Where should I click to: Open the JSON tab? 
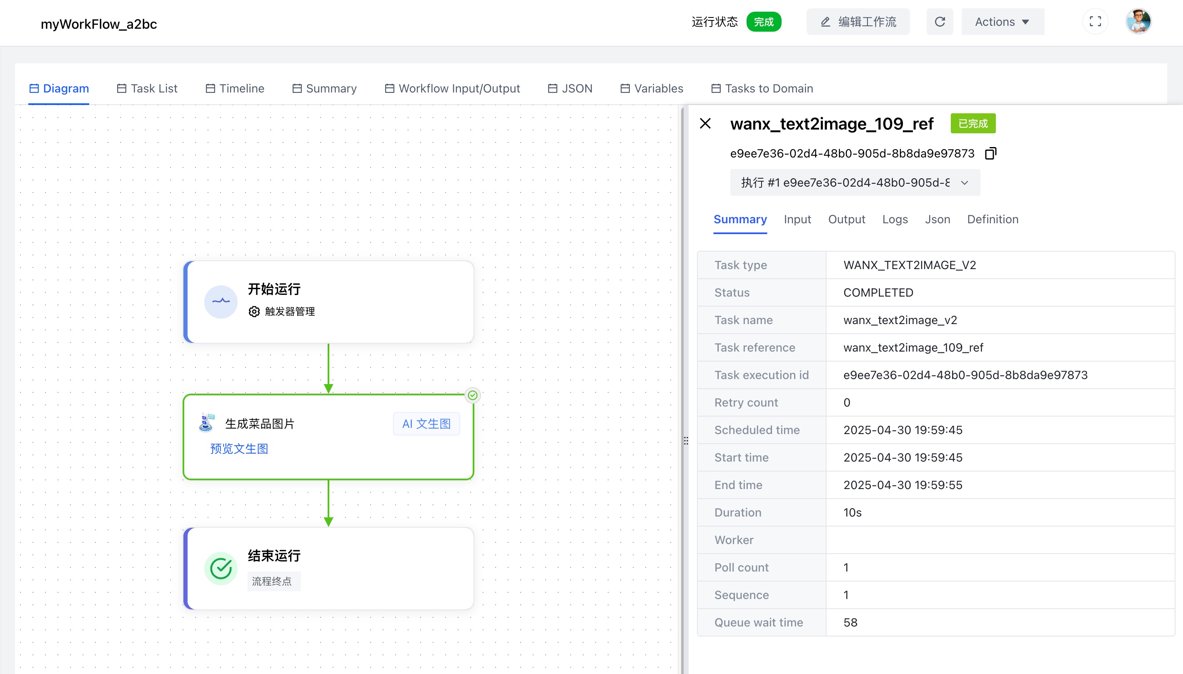pos(570,88)
